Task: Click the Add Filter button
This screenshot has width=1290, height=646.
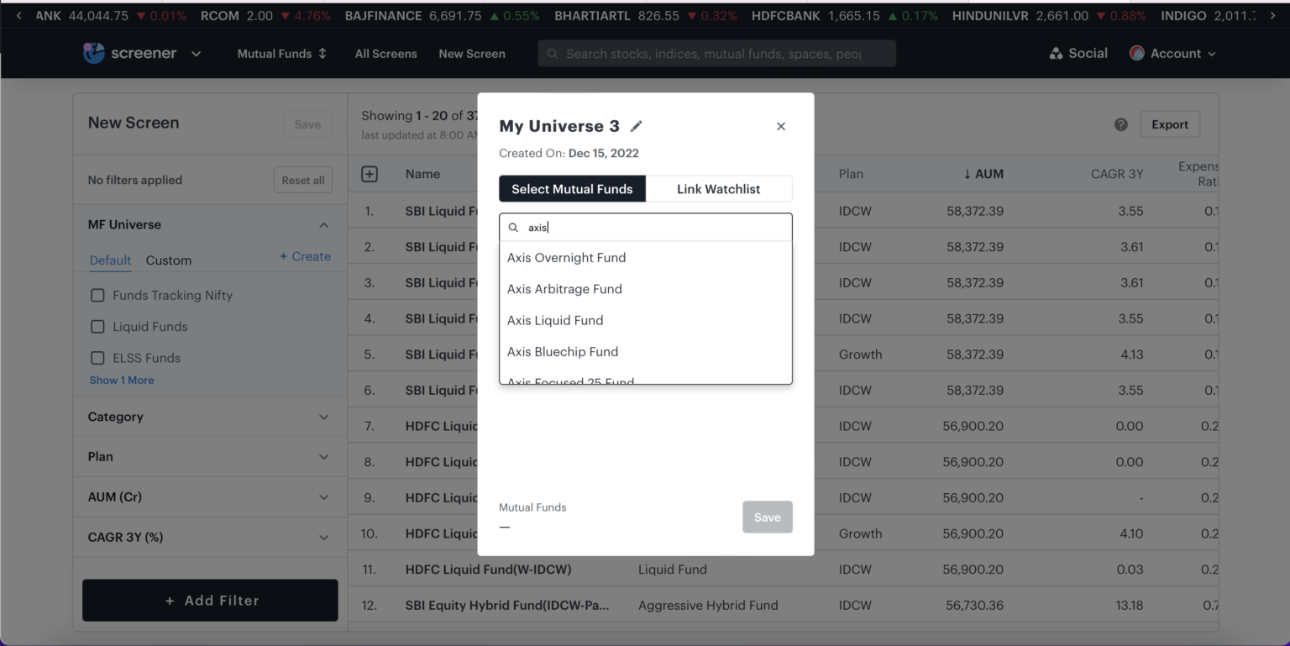Action: coord(210,601)
